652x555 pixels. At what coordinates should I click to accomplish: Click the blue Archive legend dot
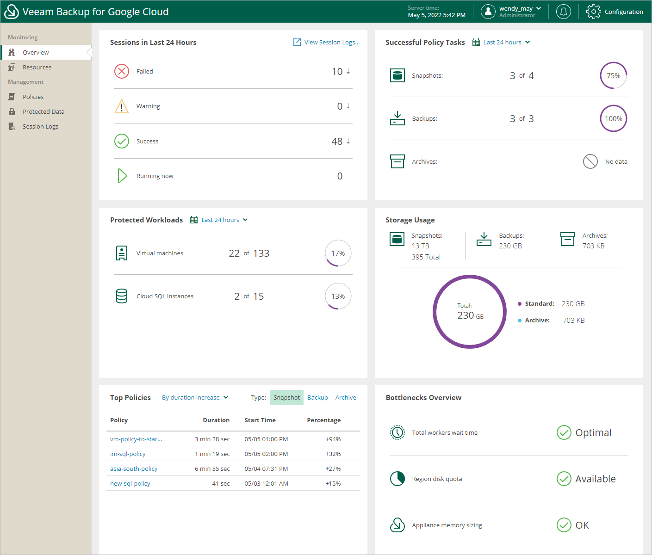click(x=520, y=321)
